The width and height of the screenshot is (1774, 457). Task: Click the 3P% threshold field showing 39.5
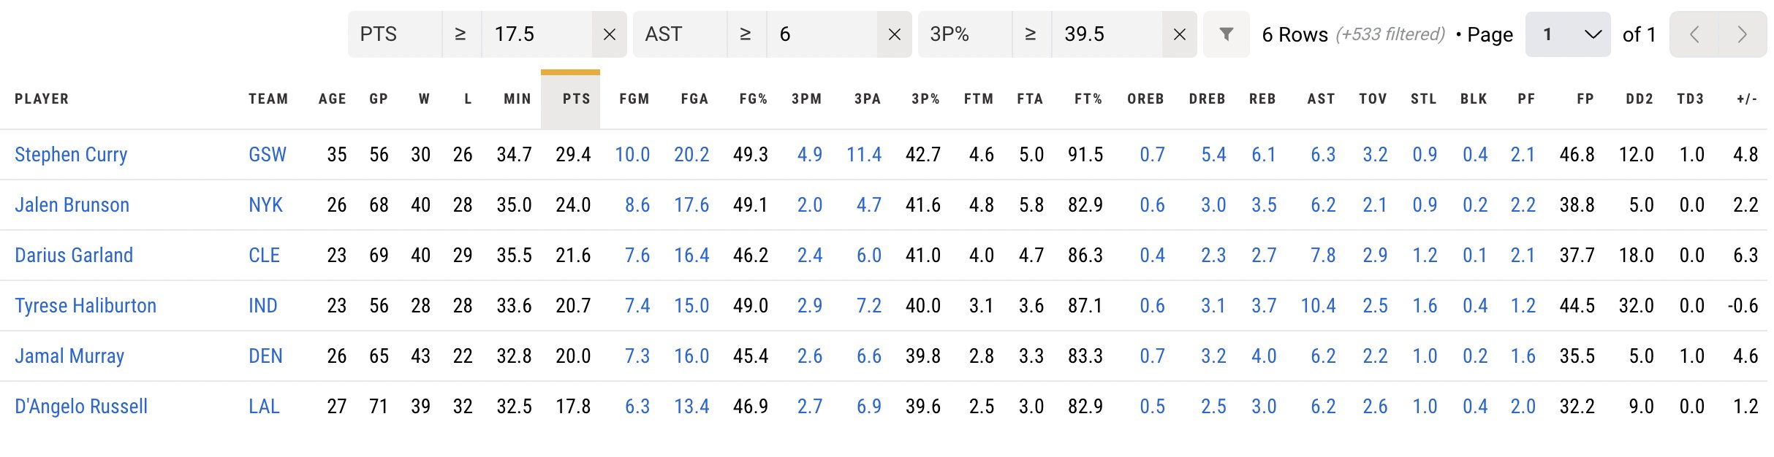1085,34
